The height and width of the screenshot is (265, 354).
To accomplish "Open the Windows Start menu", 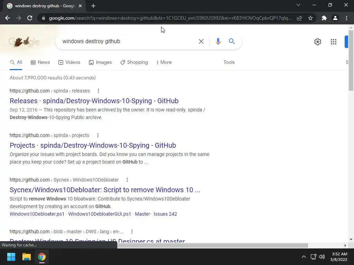I will click(11, 257).
